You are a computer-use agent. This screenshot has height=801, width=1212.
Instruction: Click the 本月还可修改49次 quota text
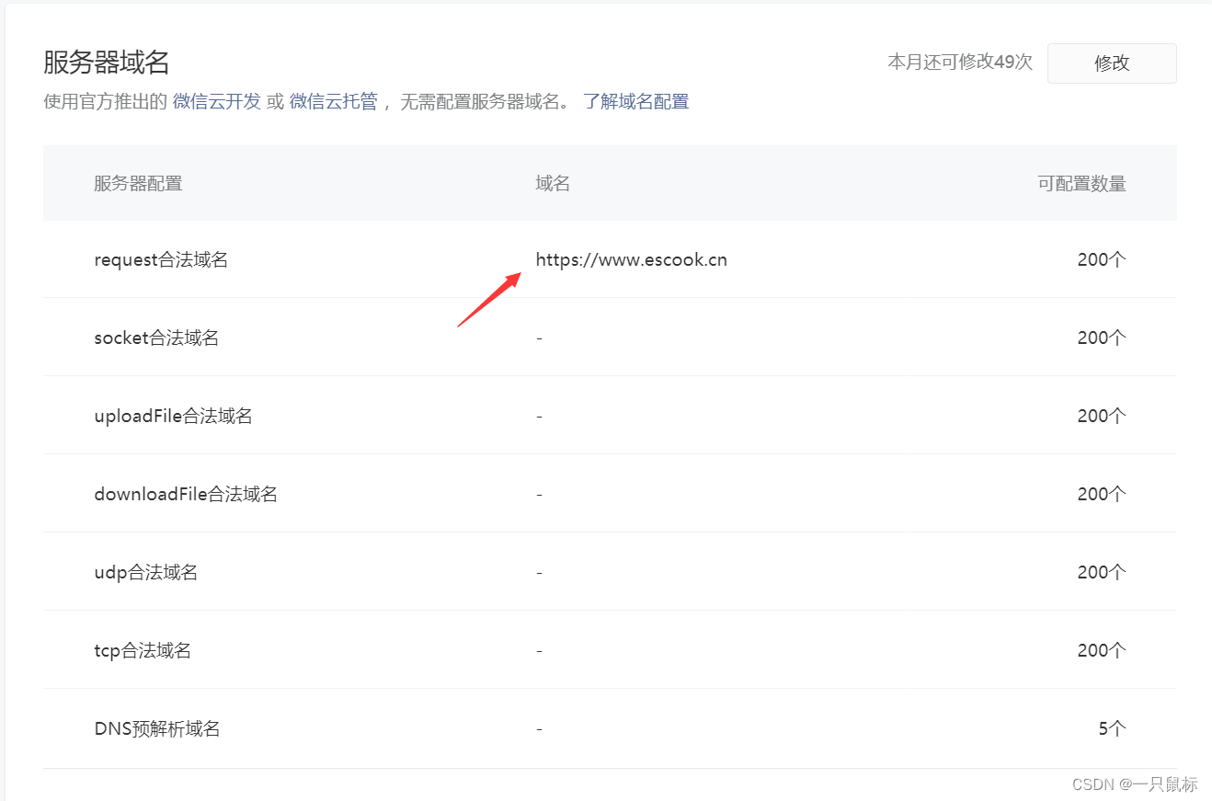pyautogui.click(x=959, y=63)
